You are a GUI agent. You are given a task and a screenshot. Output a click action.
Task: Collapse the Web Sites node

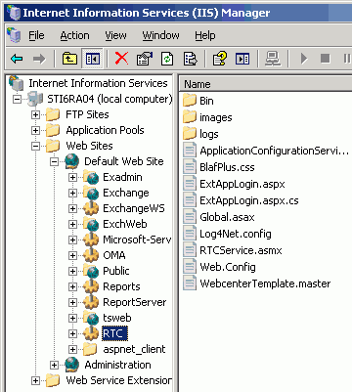tap(35, 146)
